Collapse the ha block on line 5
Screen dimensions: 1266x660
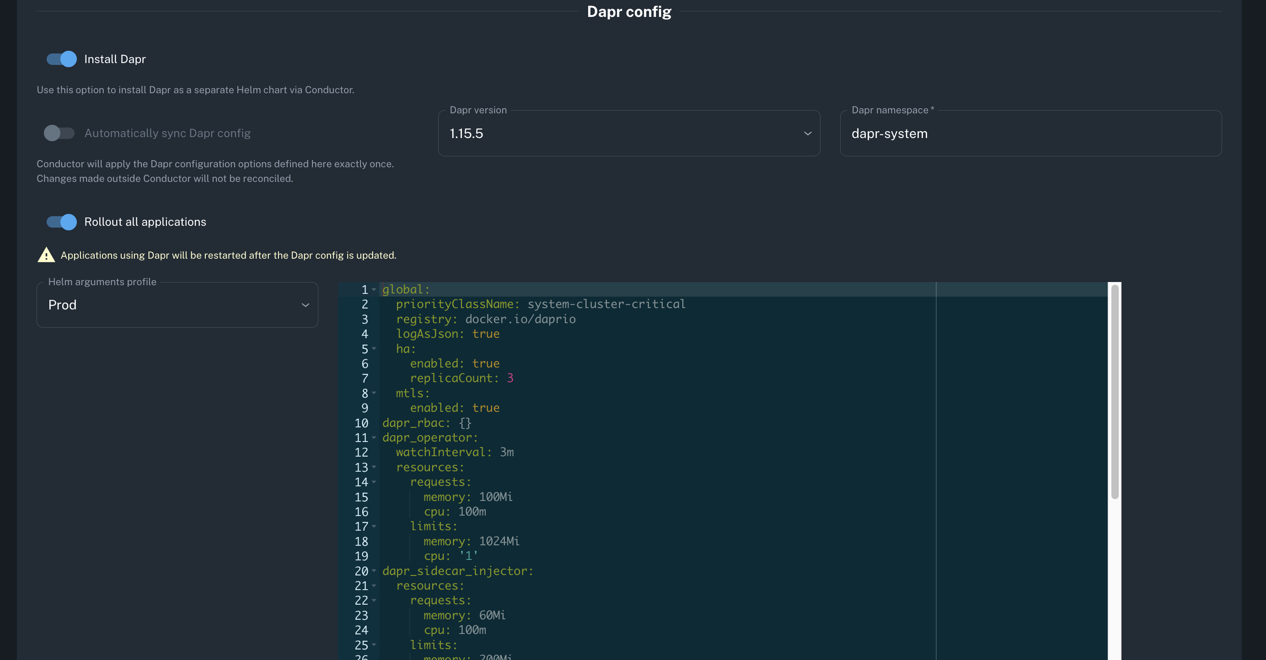[374, 349]
